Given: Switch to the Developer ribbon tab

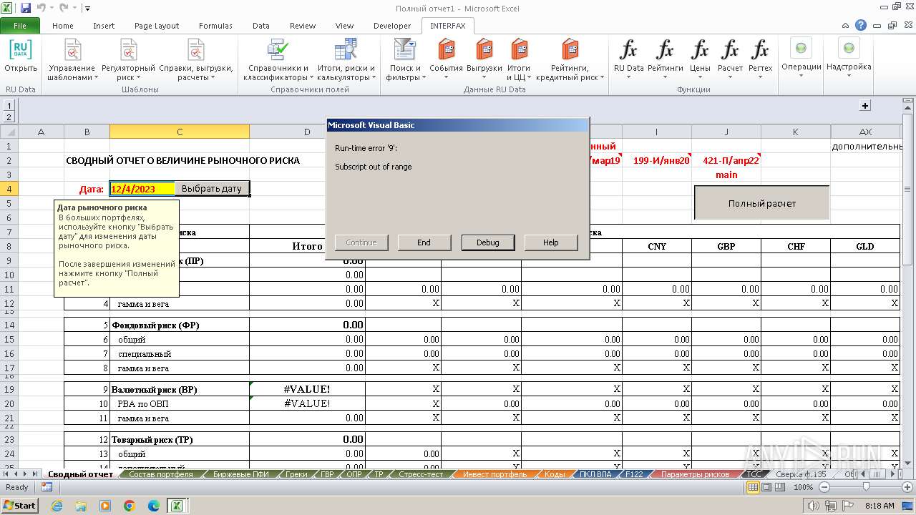Looking at the screenshot, I should coord(392,26).
